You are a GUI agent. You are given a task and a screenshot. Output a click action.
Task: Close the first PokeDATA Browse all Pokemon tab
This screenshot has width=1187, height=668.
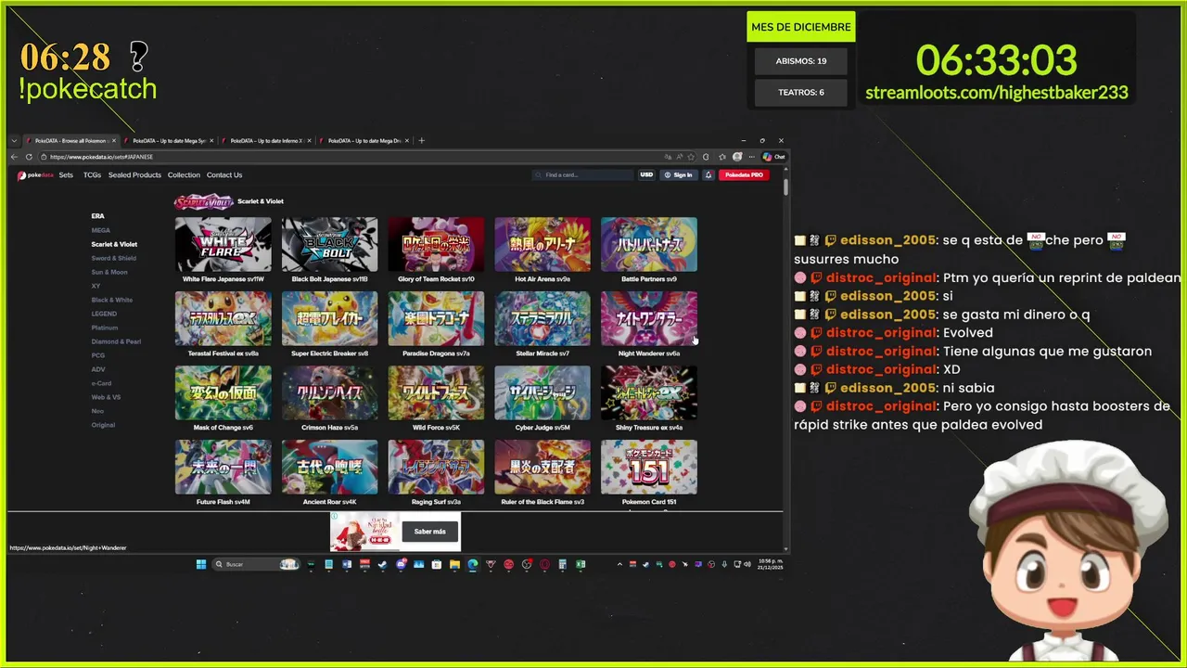coord(113,140)
